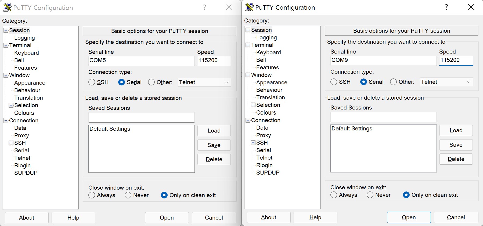Click Load button in right window
The height and width of the screenshot is (226, 483).
pyautogui.click(x=456, y=130)
